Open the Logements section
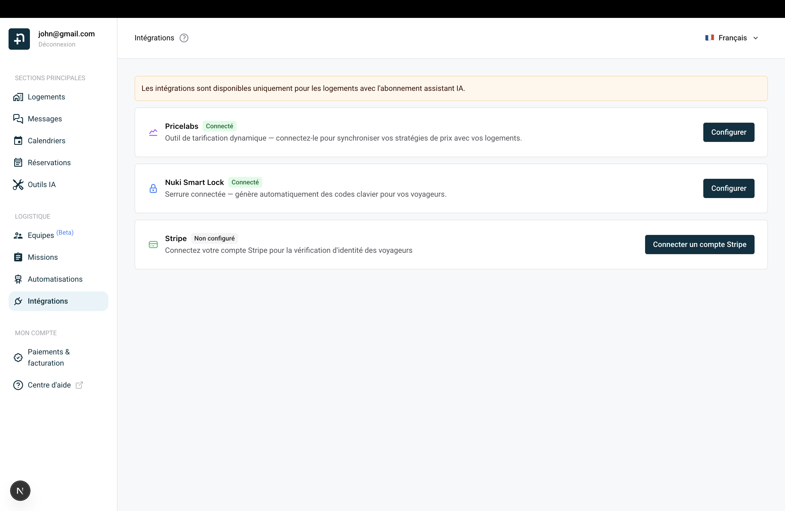 [x=46, y=97]
